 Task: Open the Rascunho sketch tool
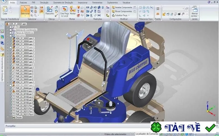tap(50, 10)
